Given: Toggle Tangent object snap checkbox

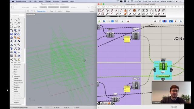Looking at the screenshot, I should 13,85.
